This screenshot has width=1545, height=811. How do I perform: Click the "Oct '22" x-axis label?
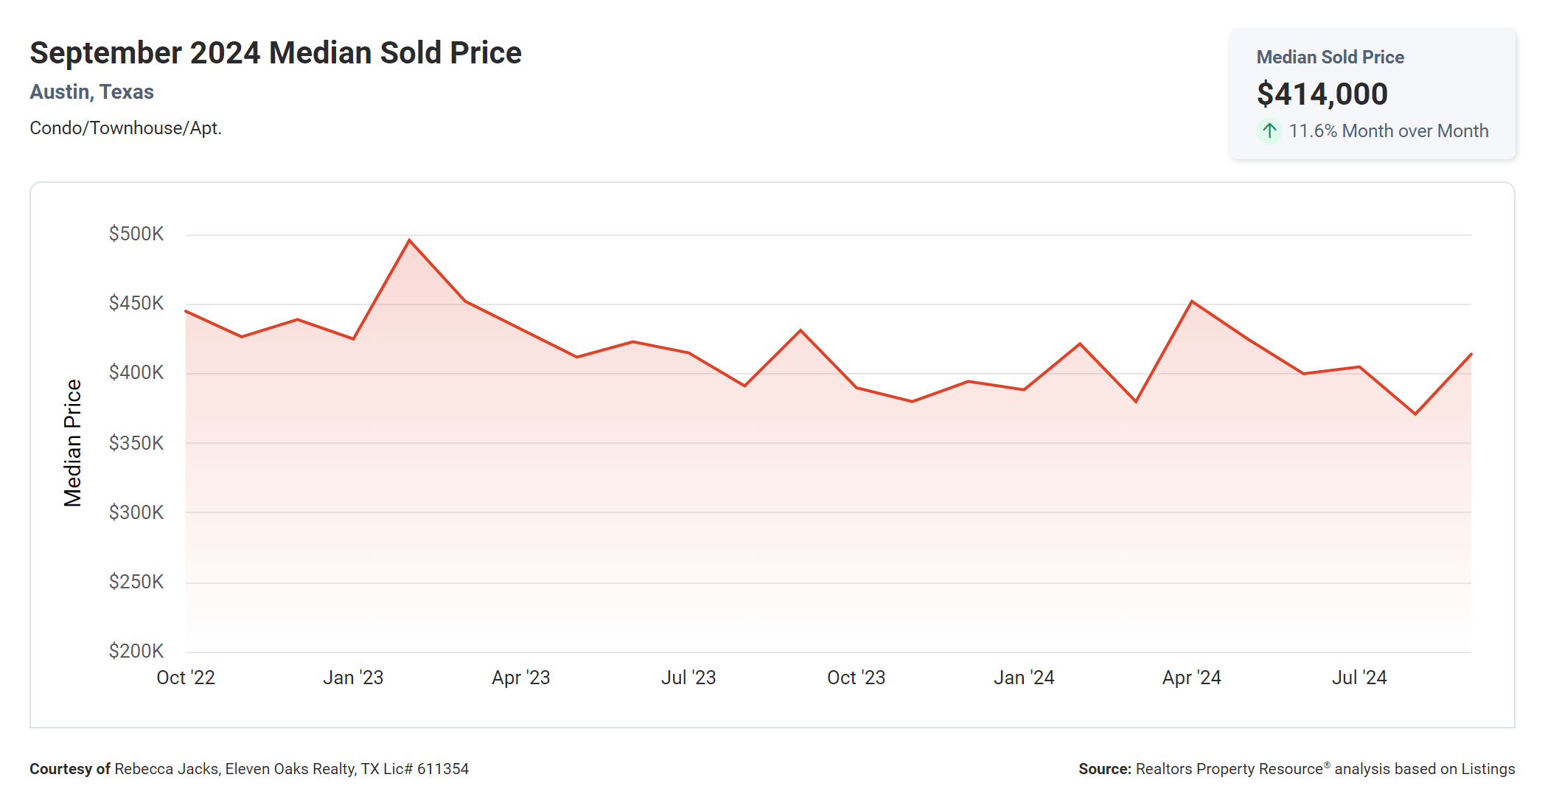[x=186, y=678]
